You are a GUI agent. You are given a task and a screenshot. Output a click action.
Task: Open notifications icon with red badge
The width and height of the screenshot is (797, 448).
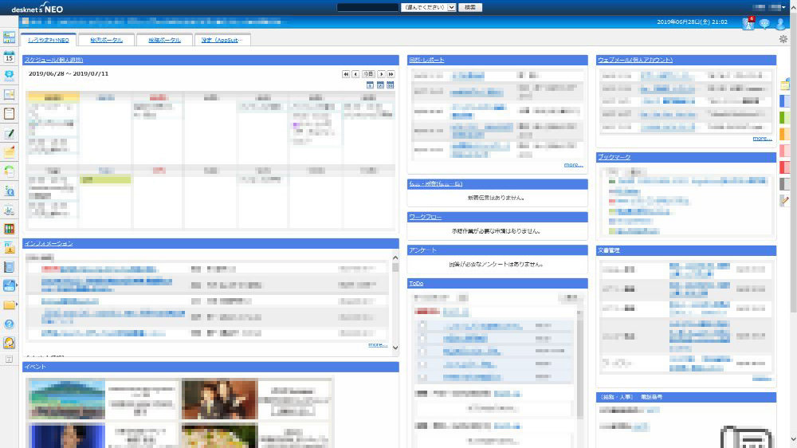pyautogui.click(x=748, y=23)
